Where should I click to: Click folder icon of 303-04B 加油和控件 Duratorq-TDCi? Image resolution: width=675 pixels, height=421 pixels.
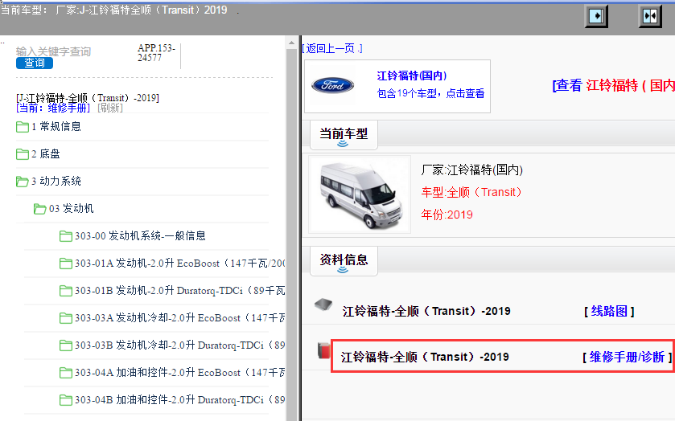(65, 400)
